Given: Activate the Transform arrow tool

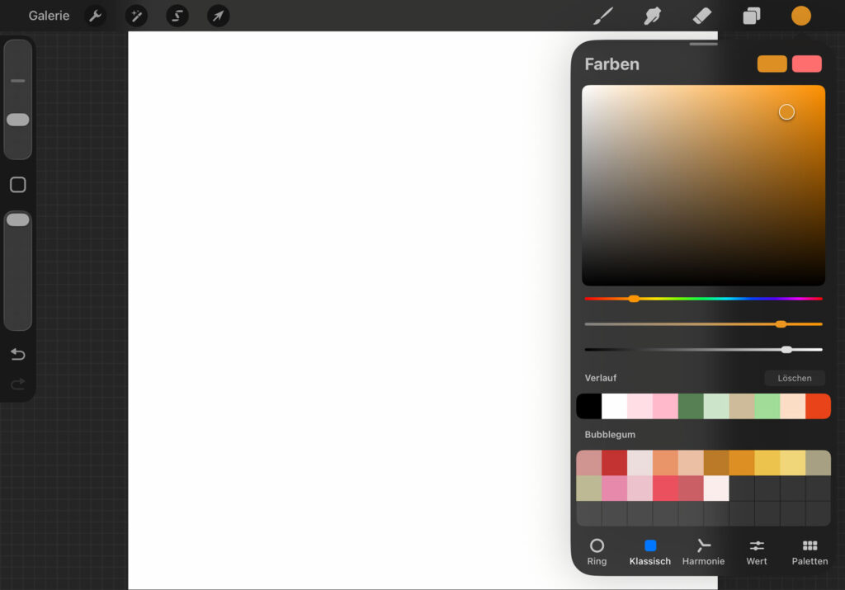Looking at the screenshot, I should coord(218,16).
